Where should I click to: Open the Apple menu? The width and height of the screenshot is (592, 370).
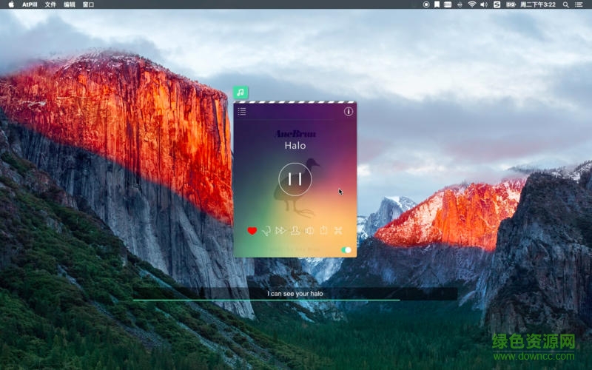tap(11, 4)
